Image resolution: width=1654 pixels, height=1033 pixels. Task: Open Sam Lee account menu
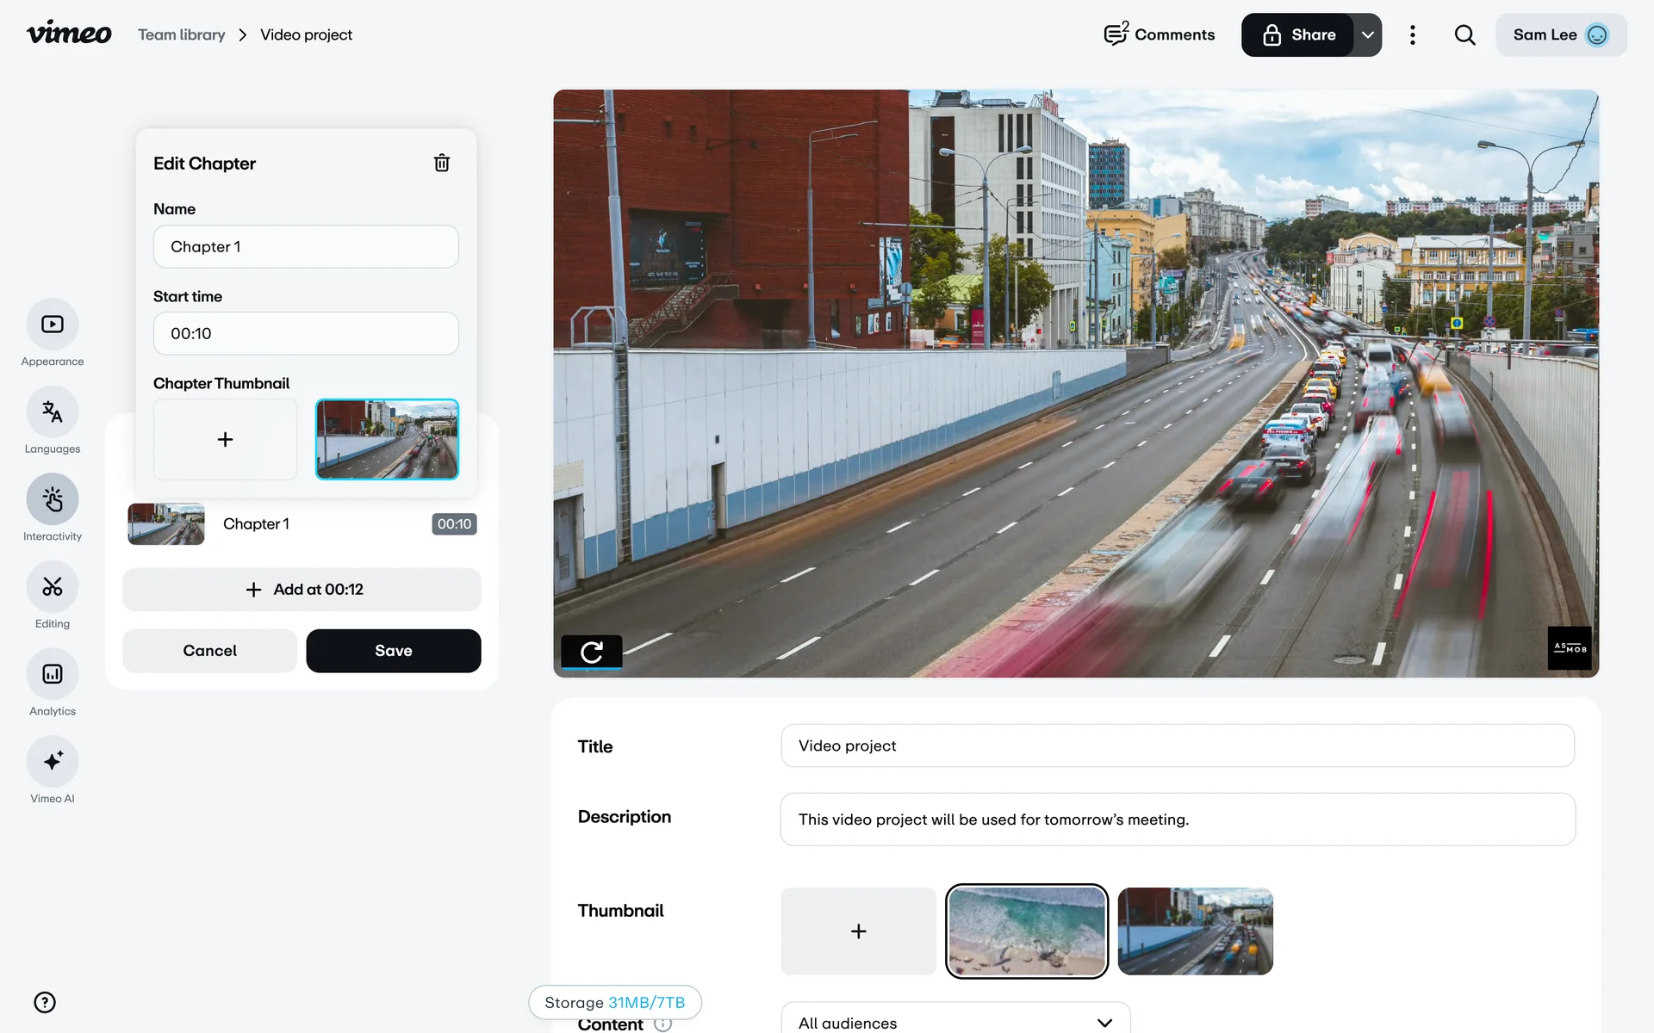[1560, 35]
